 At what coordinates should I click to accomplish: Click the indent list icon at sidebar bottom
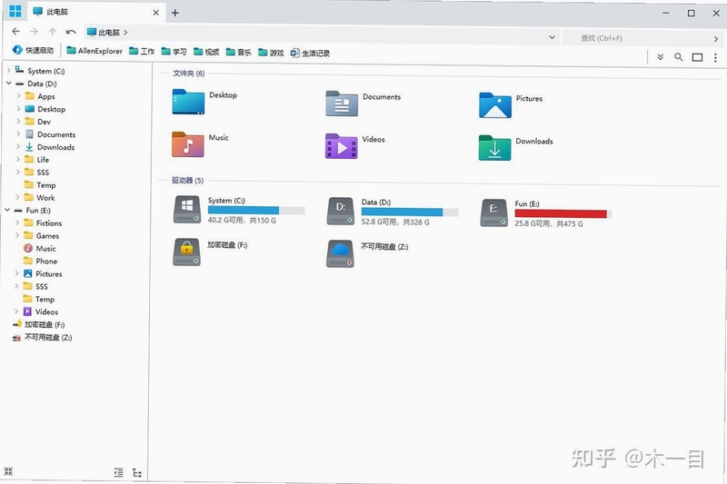pos(119,472)
